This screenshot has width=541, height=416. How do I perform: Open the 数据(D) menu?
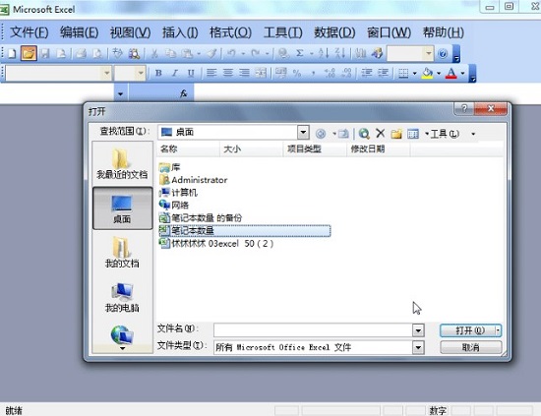pyautogui.click(x=334, y=32)
